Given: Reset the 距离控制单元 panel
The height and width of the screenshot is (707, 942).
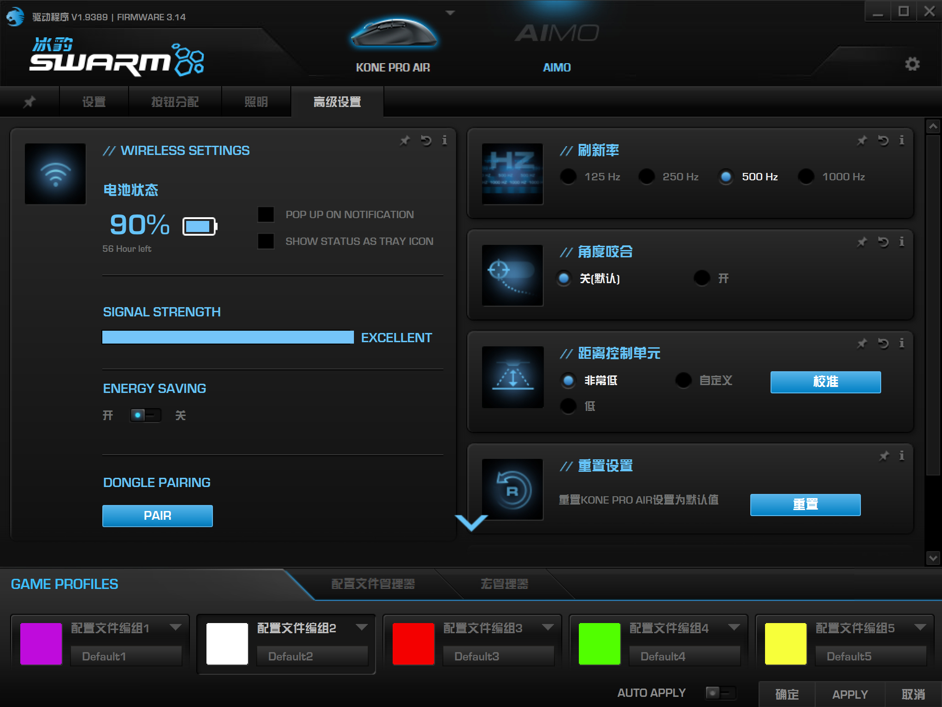Looking at the screenshot, I should [x=883, y=343].
